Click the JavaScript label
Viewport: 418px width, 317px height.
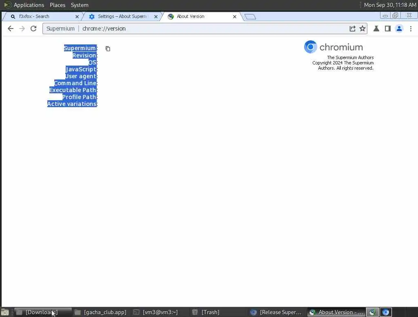coord(81,69)
